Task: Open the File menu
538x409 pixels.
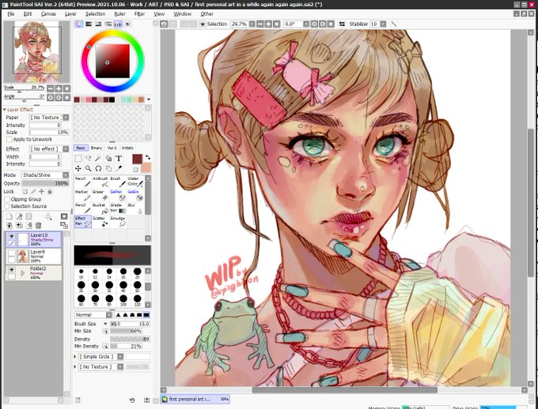Action: [x=11, y=13]
